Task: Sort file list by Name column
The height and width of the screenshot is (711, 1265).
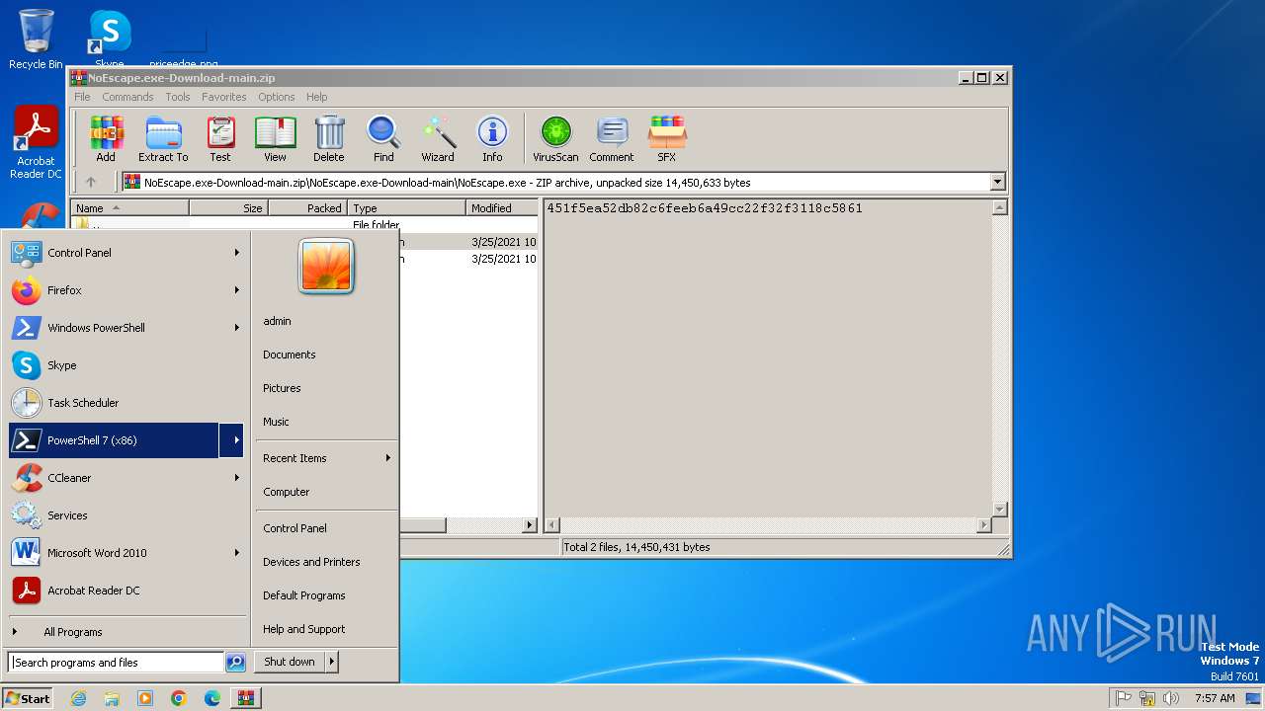Action: point(130,208)
